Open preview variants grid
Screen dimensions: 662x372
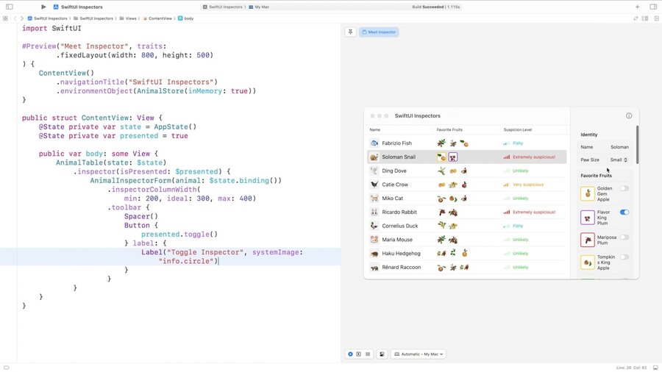click(368, 354)
